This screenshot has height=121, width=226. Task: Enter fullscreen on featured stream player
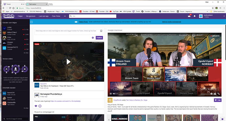click(x=218, y=94)
